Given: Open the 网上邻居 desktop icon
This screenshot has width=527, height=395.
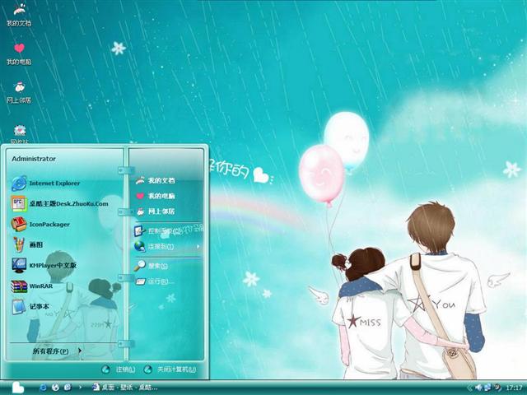Looking at the screenshot, I should click(19, 92).
